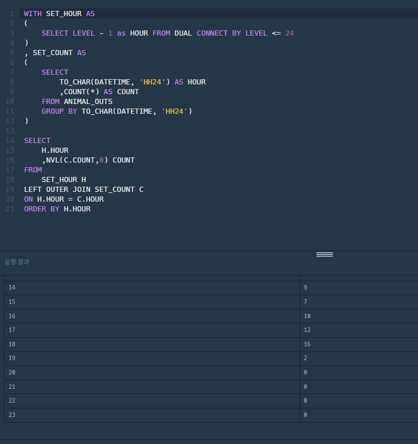Image resolution: width=418 pixels, height=444 pixels.
Task: Click the 'HH24' string on line 11
Action: point(175,111)
